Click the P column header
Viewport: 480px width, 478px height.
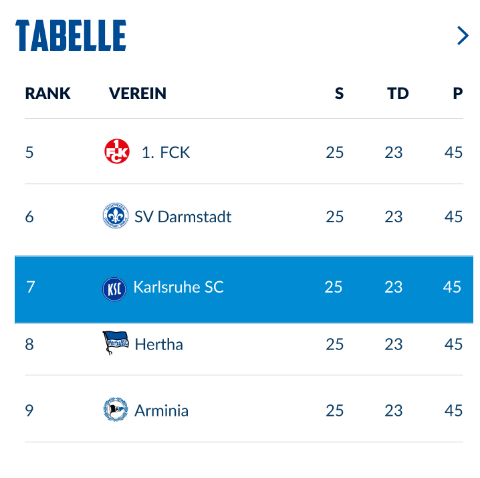tap(458, 93)
